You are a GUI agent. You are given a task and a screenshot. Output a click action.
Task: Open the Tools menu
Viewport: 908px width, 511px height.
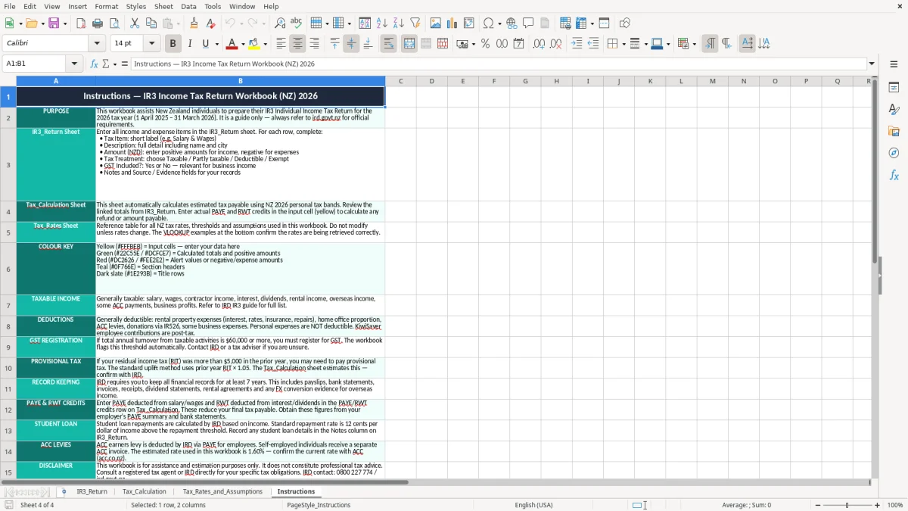213,6
